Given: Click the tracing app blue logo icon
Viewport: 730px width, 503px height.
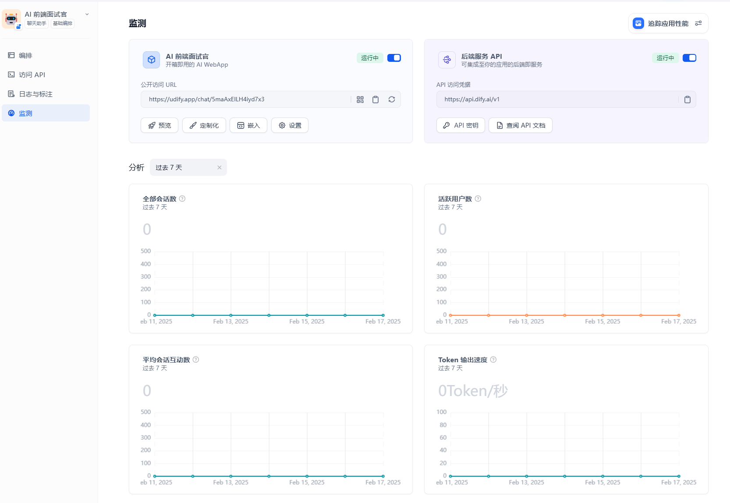Looking at the screenshot, I should (x=638, y=23).
